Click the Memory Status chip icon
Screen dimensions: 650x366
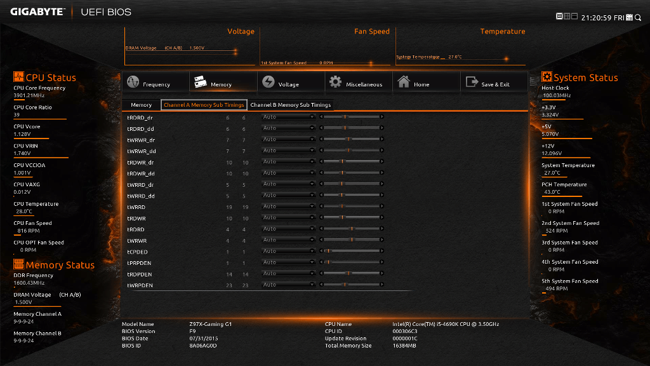pyautogui.click(x=18, y=264)
